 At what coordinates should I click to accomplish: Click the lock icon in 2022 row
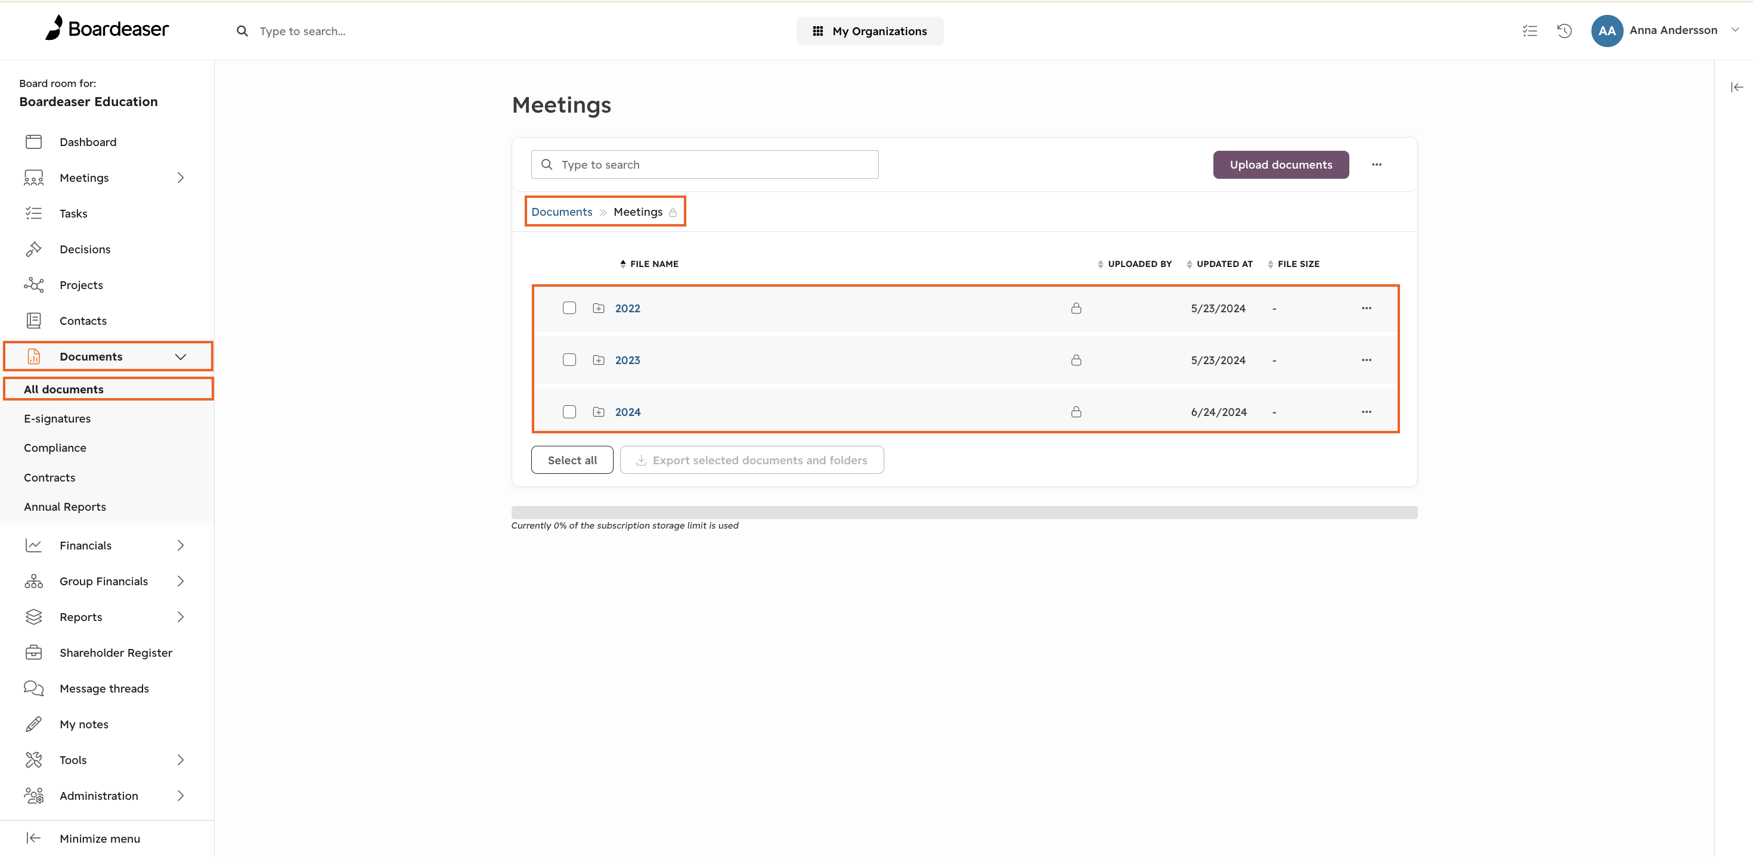pos(1076,308)
